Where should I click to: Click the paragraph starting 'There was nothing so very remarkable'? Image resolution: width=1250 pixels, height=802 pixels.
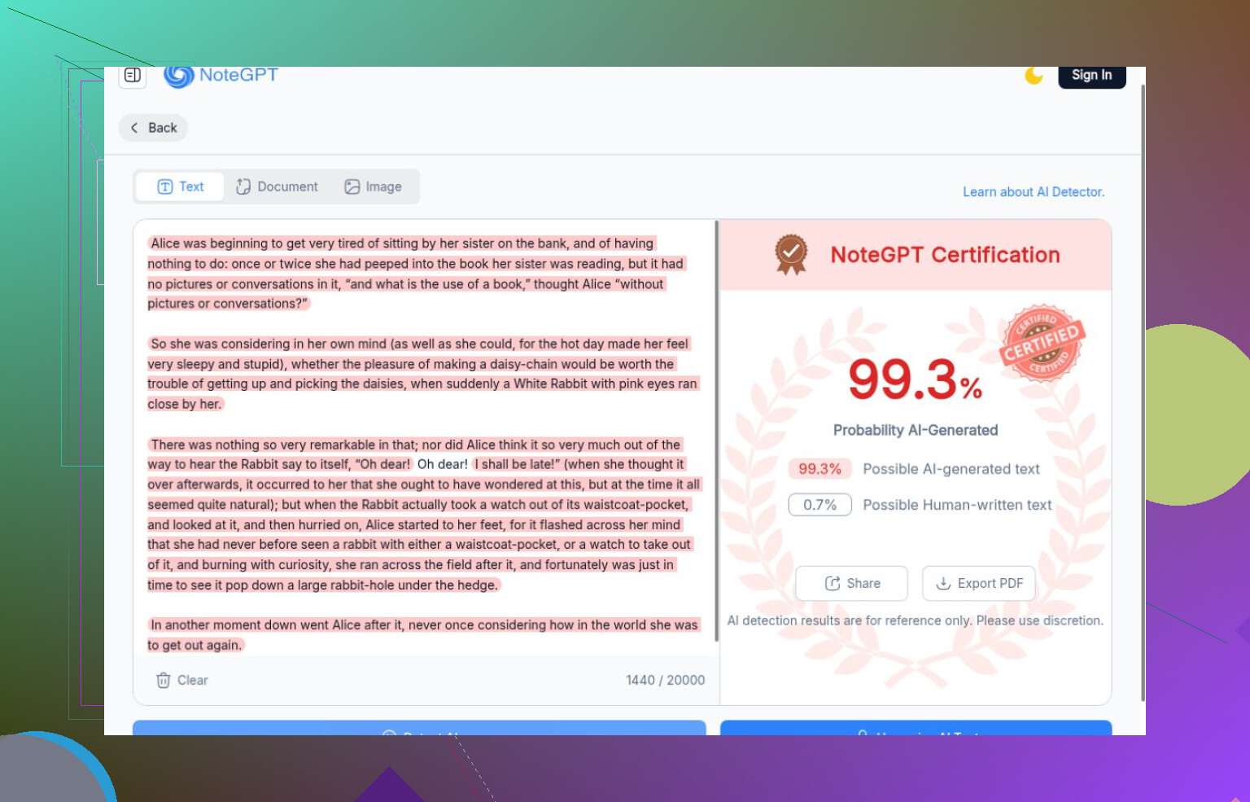tap(423, 515)
